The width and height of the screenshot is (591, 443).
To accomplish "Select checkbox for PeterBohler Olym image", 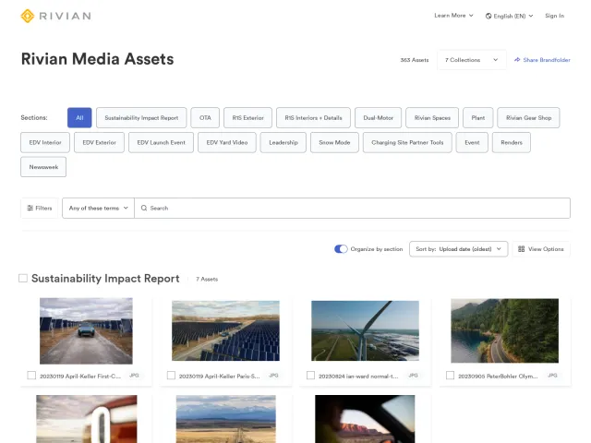I will pos(450,376).
